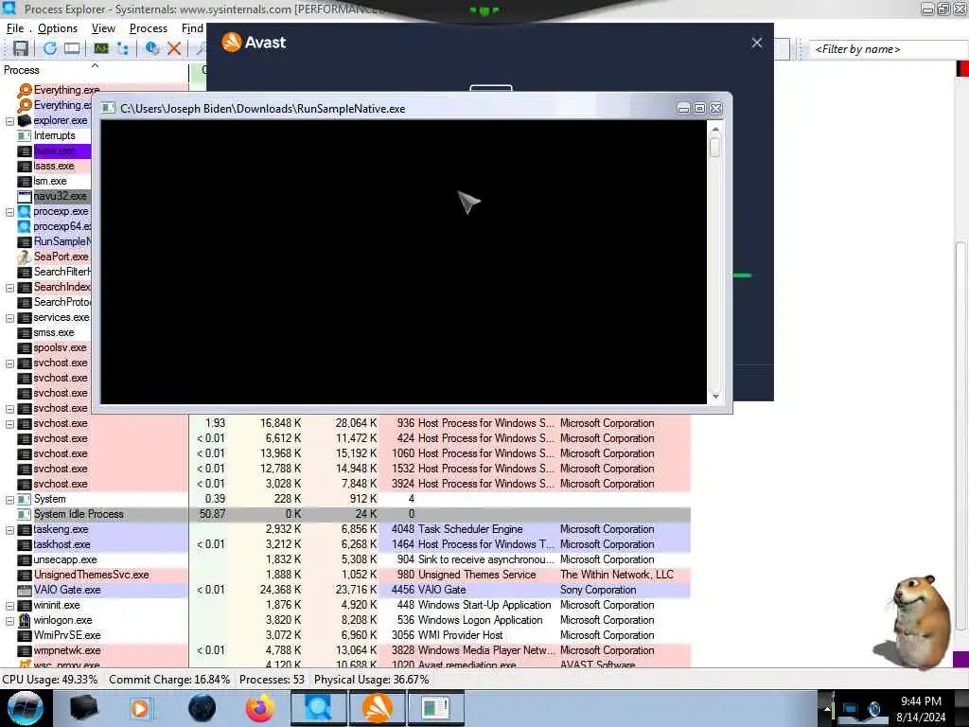Select the smss.exe process row
Image resolution: width=969 pixels, height=727 pixels.
pyautogui.click(x=54, y=333)
